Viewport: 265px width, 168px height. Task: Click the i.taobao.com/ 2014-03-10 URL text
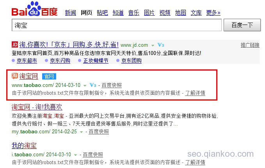[x=41, y=154]
